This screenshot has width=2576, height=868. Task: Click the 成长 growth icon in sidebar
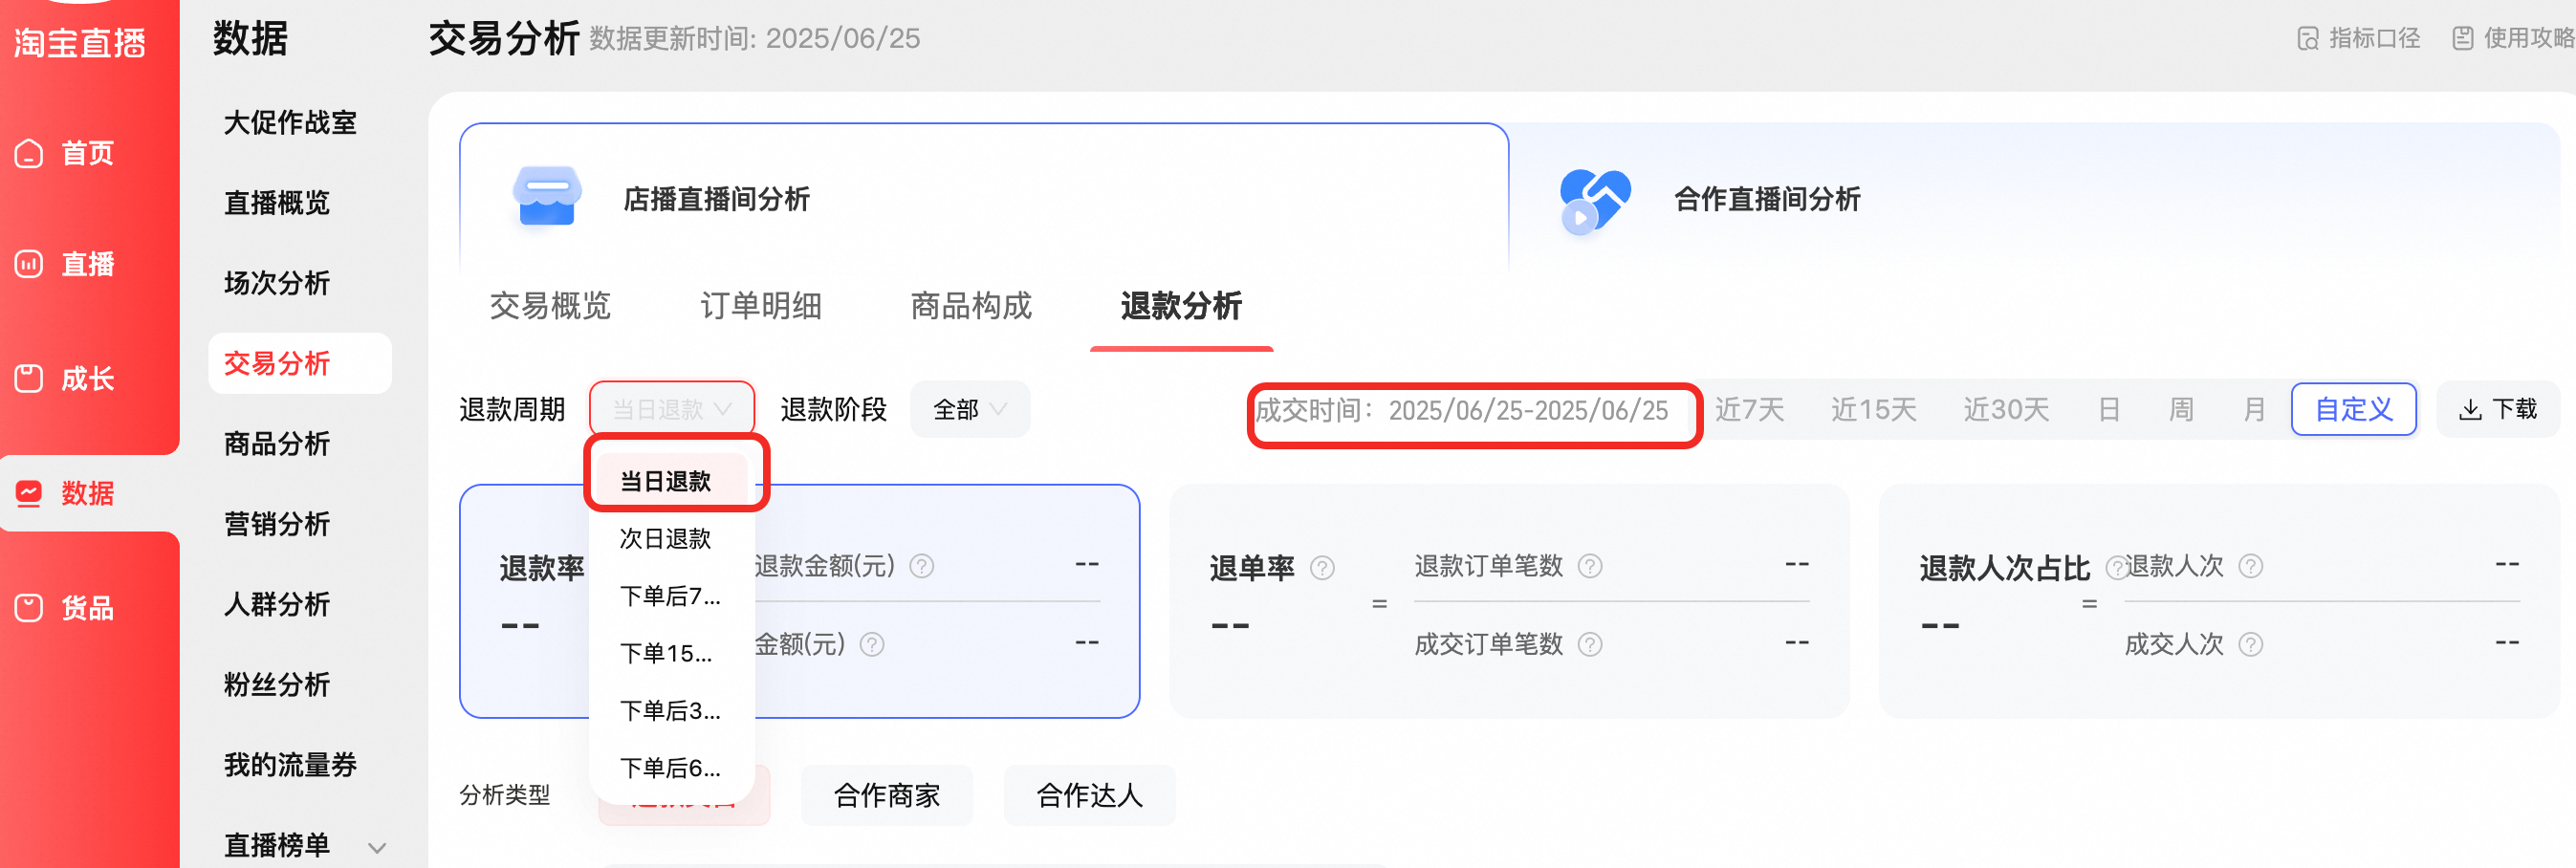[x=29, y=379]
